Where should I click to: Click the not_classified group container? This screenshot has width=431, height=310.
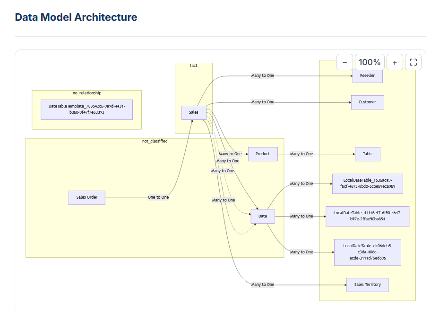tap(155, 141)
